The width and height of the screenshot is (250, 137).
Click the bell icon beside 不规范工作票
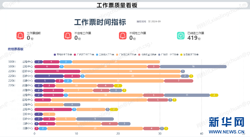(x=123, y=36)
